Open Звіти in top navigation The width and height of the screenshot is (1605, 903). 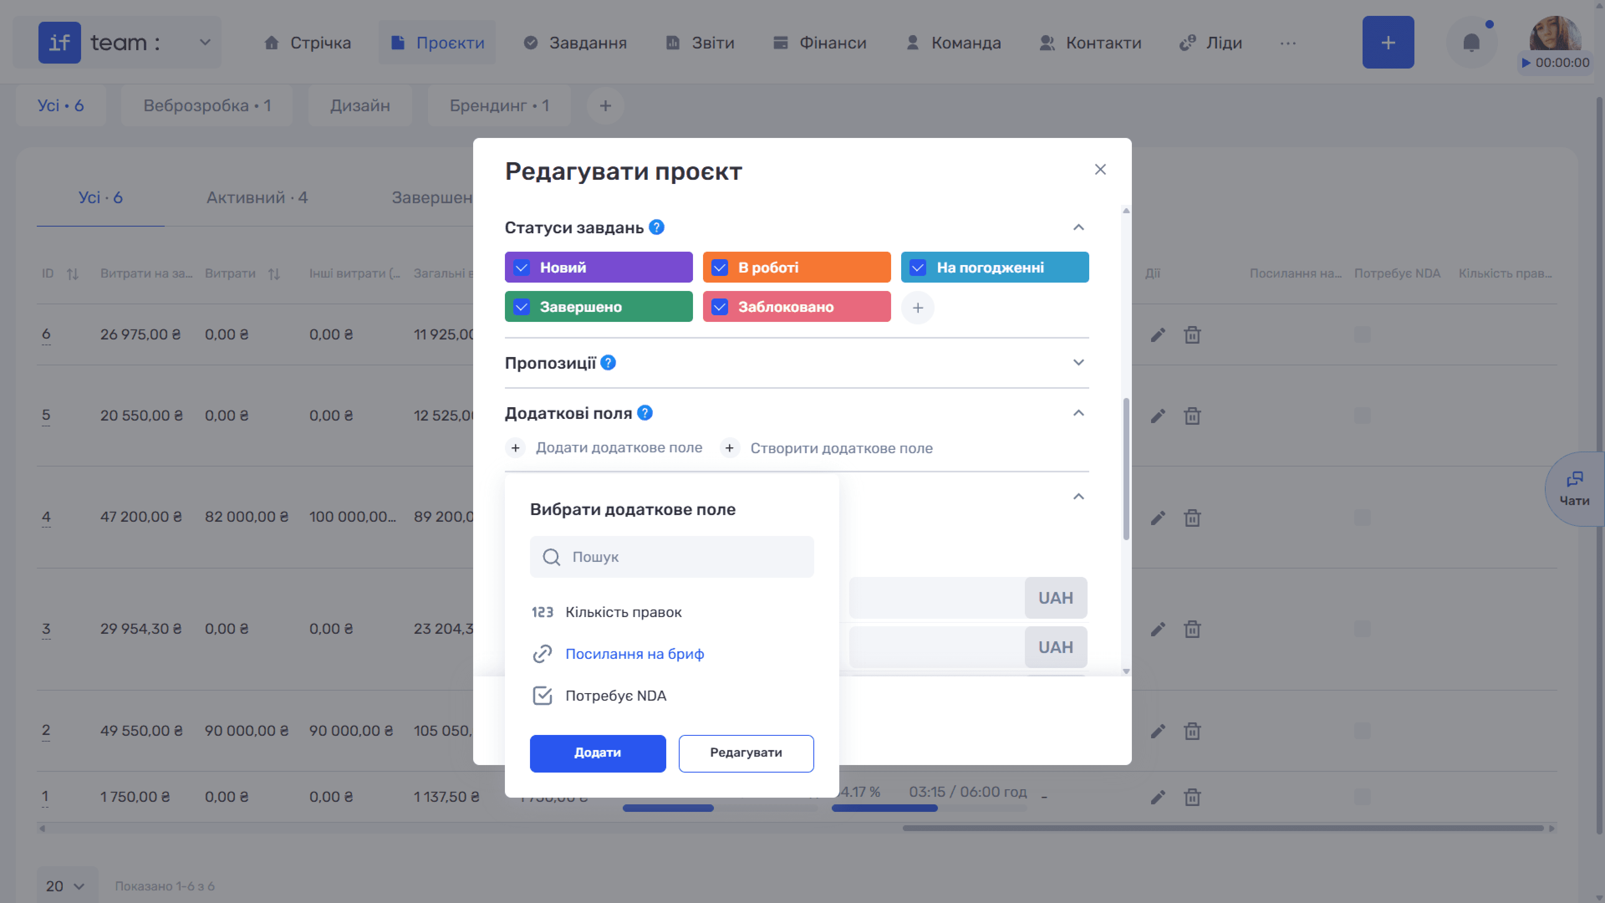pos(701,42)
